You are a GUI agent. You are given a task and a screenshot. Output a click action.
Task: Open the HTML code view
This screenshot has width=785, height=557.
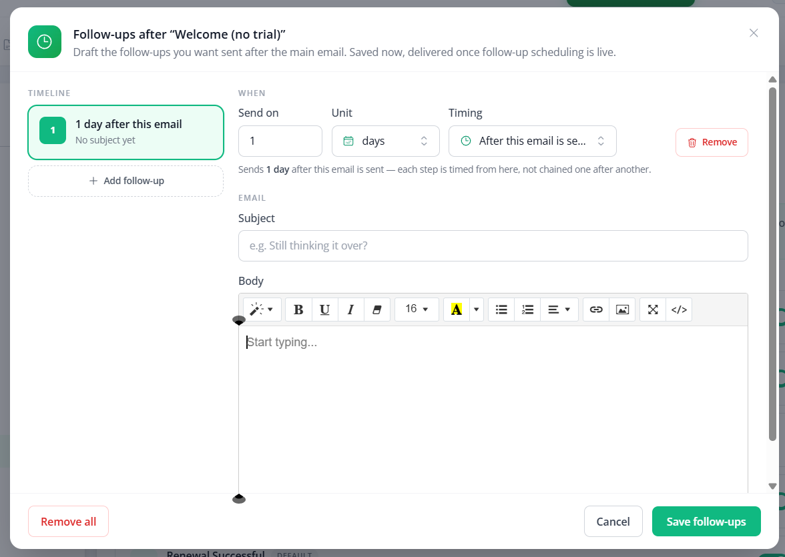click(x=679, y=310)
